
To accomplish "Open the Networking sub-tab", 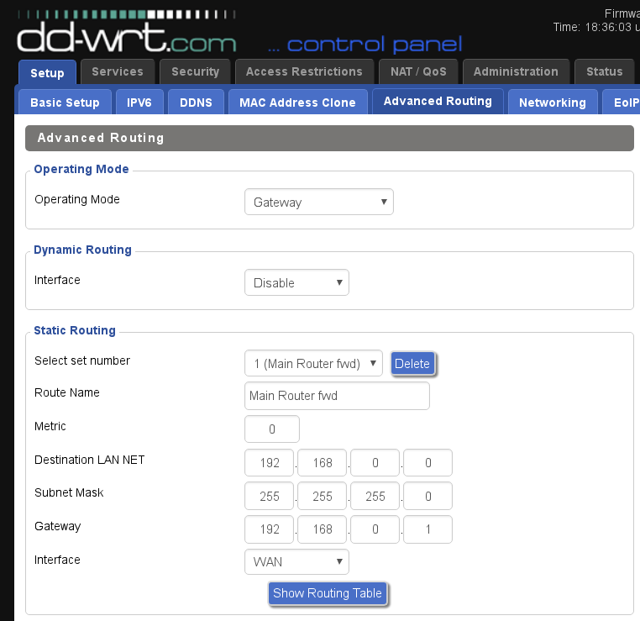I will tap(552, 103).
